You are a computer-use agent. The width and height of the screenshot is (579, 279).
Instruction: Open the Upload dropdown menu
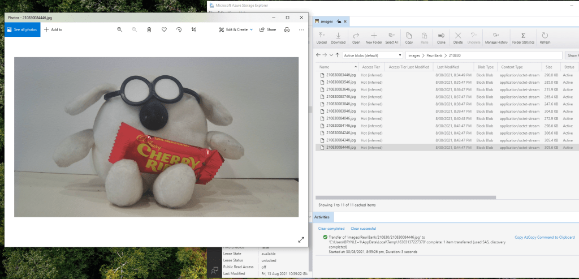pyautogui.click(x=321, y=37)
